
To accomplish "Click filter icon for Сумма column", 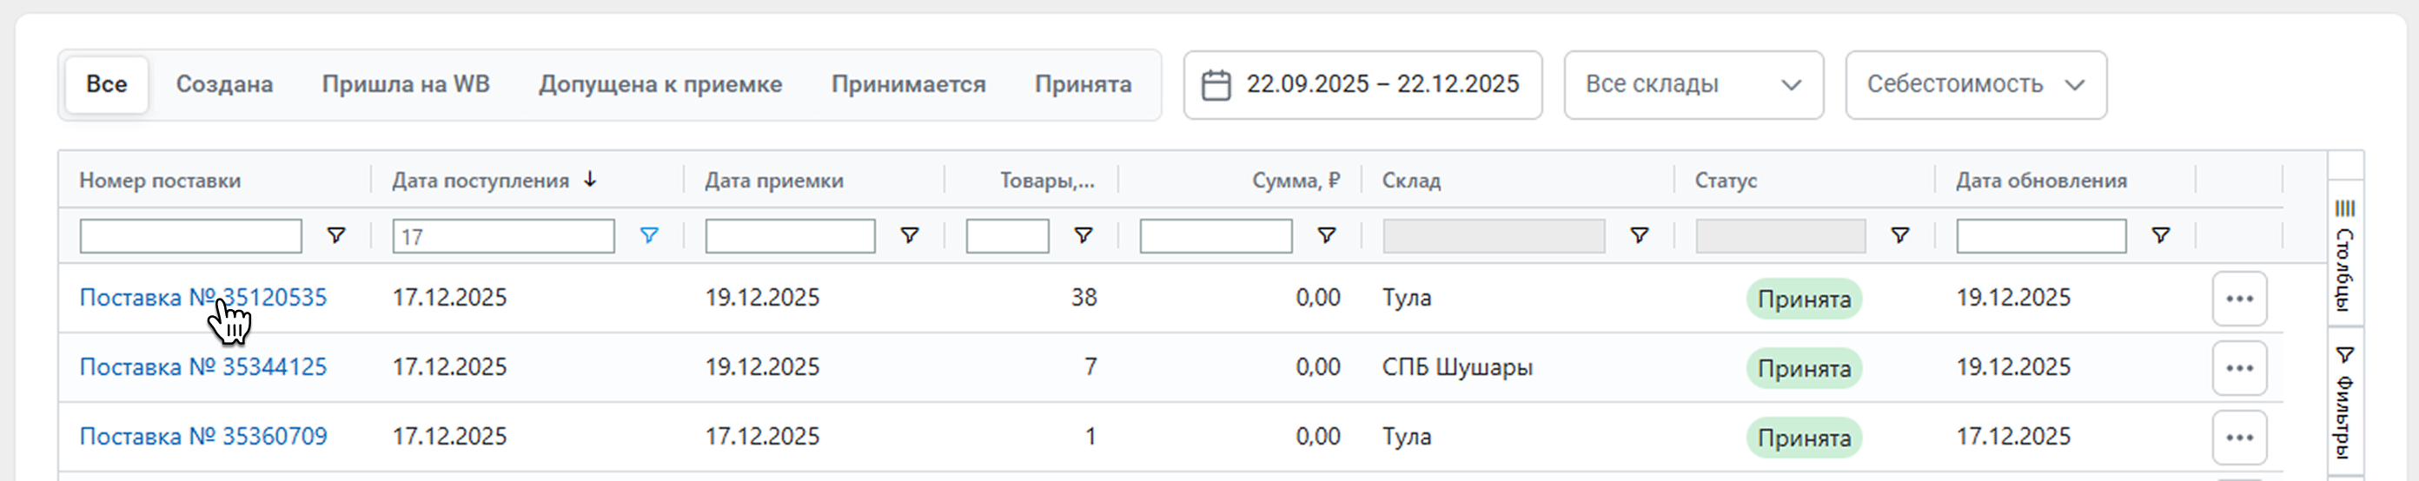I will click(1326, 235).
